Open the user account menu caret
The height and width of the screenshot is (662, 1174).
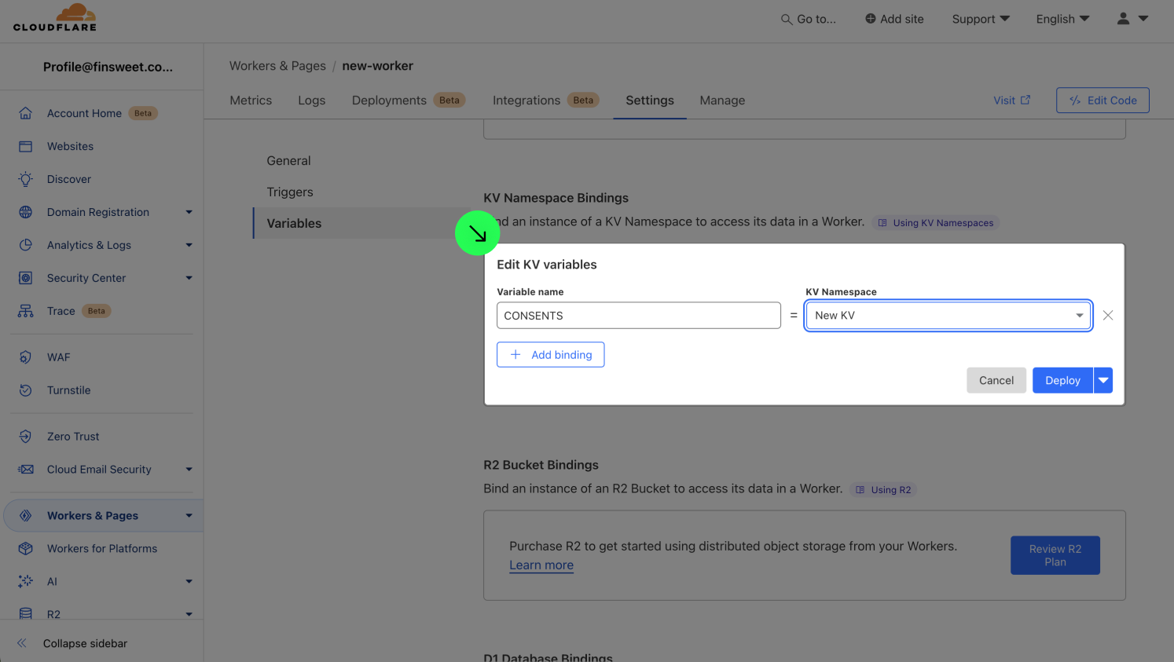click(x=1143, y=18)
